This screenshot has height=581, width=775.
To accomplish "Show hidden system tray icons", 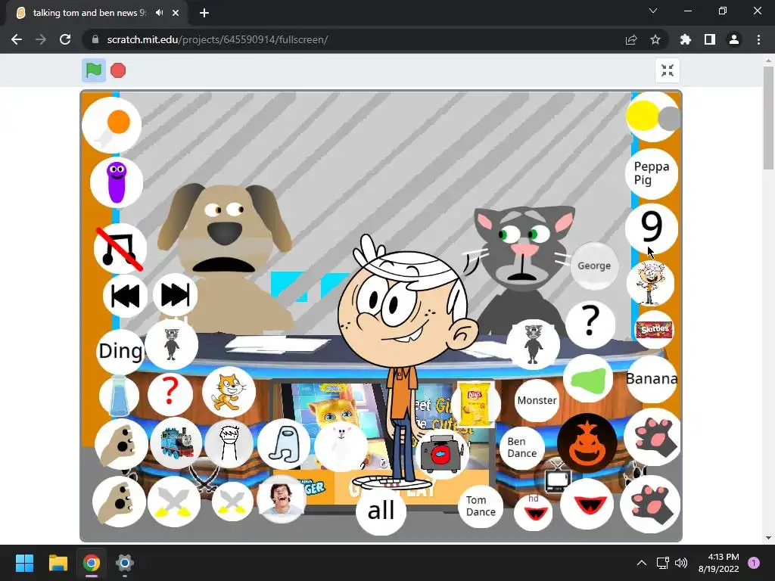I will pos(642,563).
